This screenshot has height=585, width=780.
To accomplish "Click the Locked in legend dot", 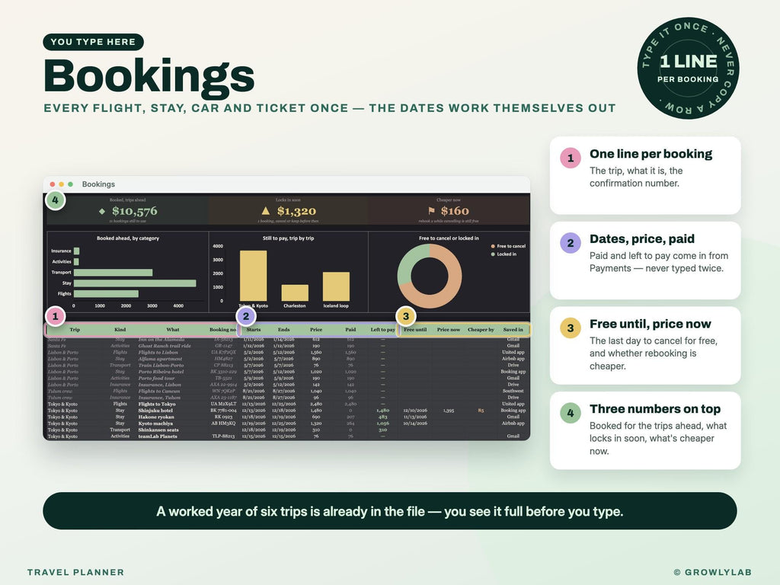I will 493,254.
